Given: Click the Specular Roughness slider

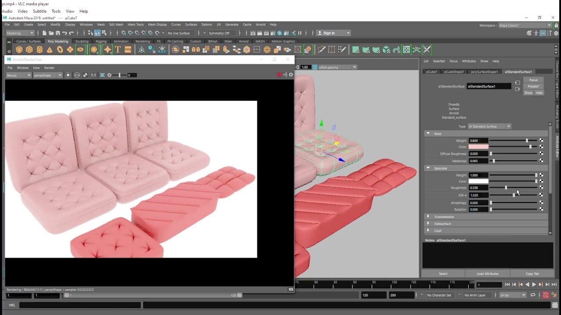Looking at the screenshot, I should [514, 188].
